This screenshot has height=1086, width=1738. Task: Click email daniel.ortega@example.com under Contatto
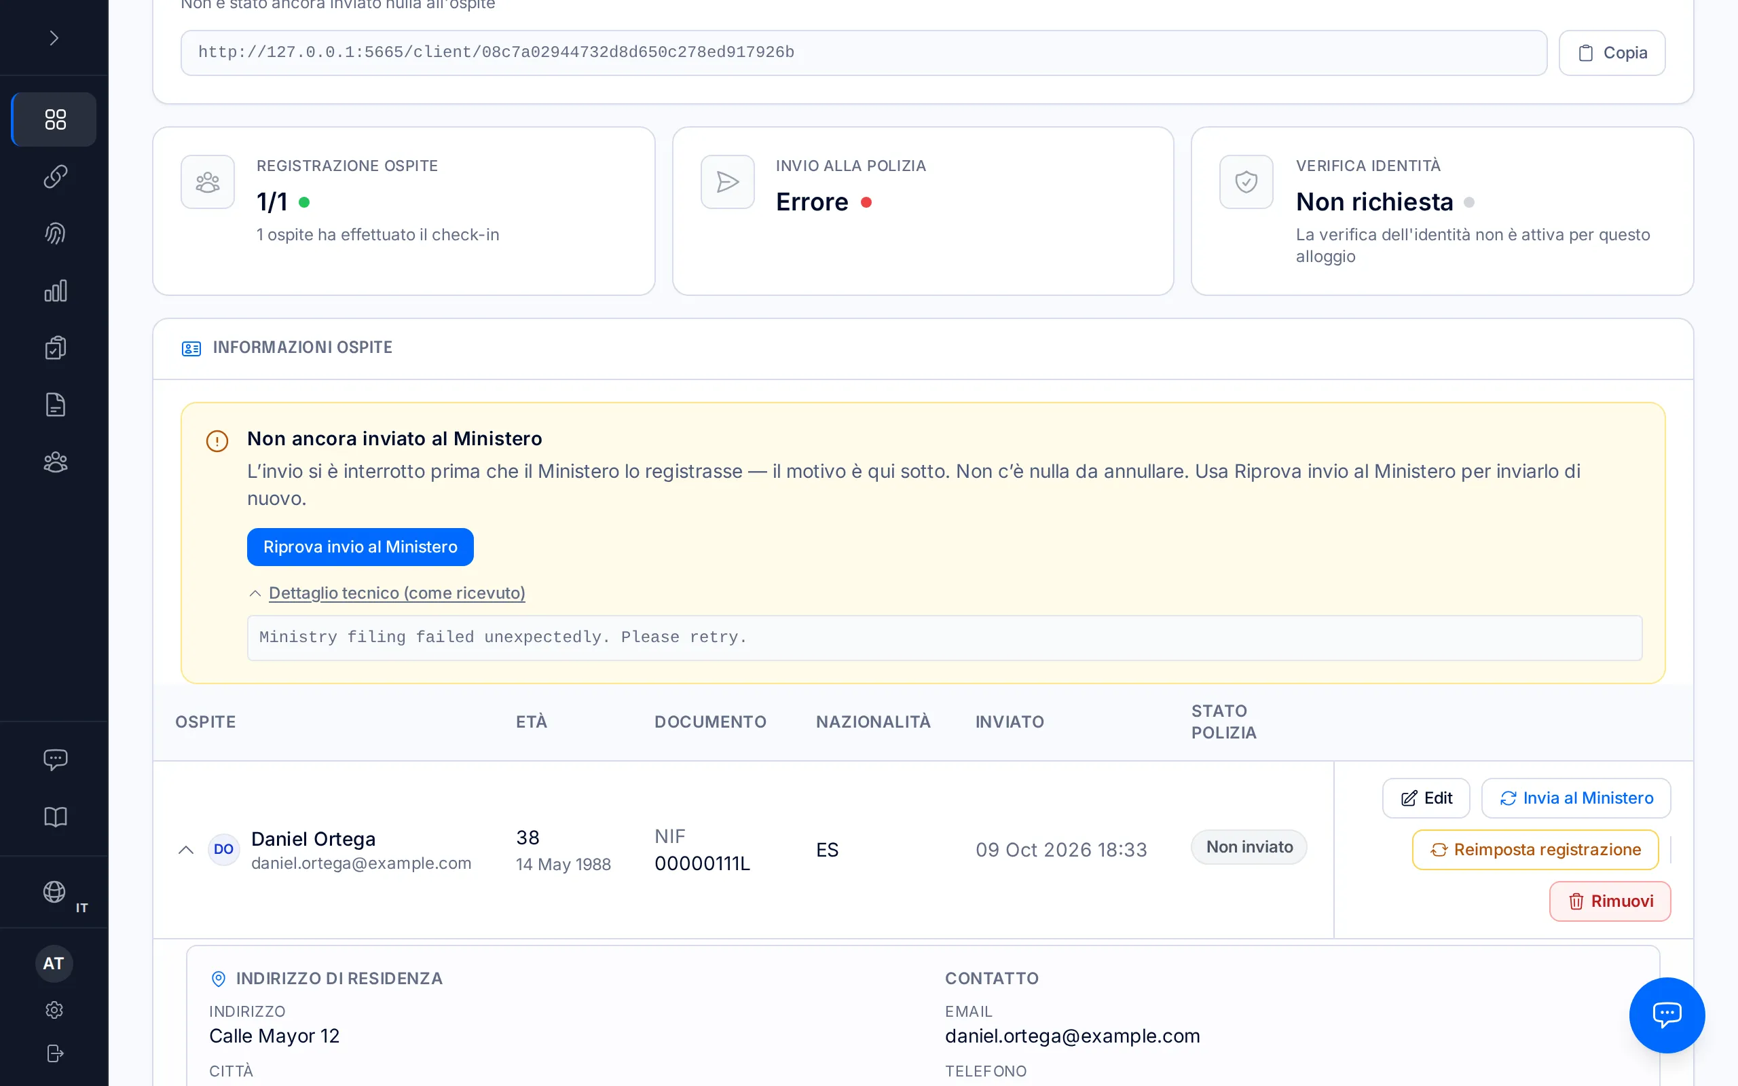point(1072,1036)
